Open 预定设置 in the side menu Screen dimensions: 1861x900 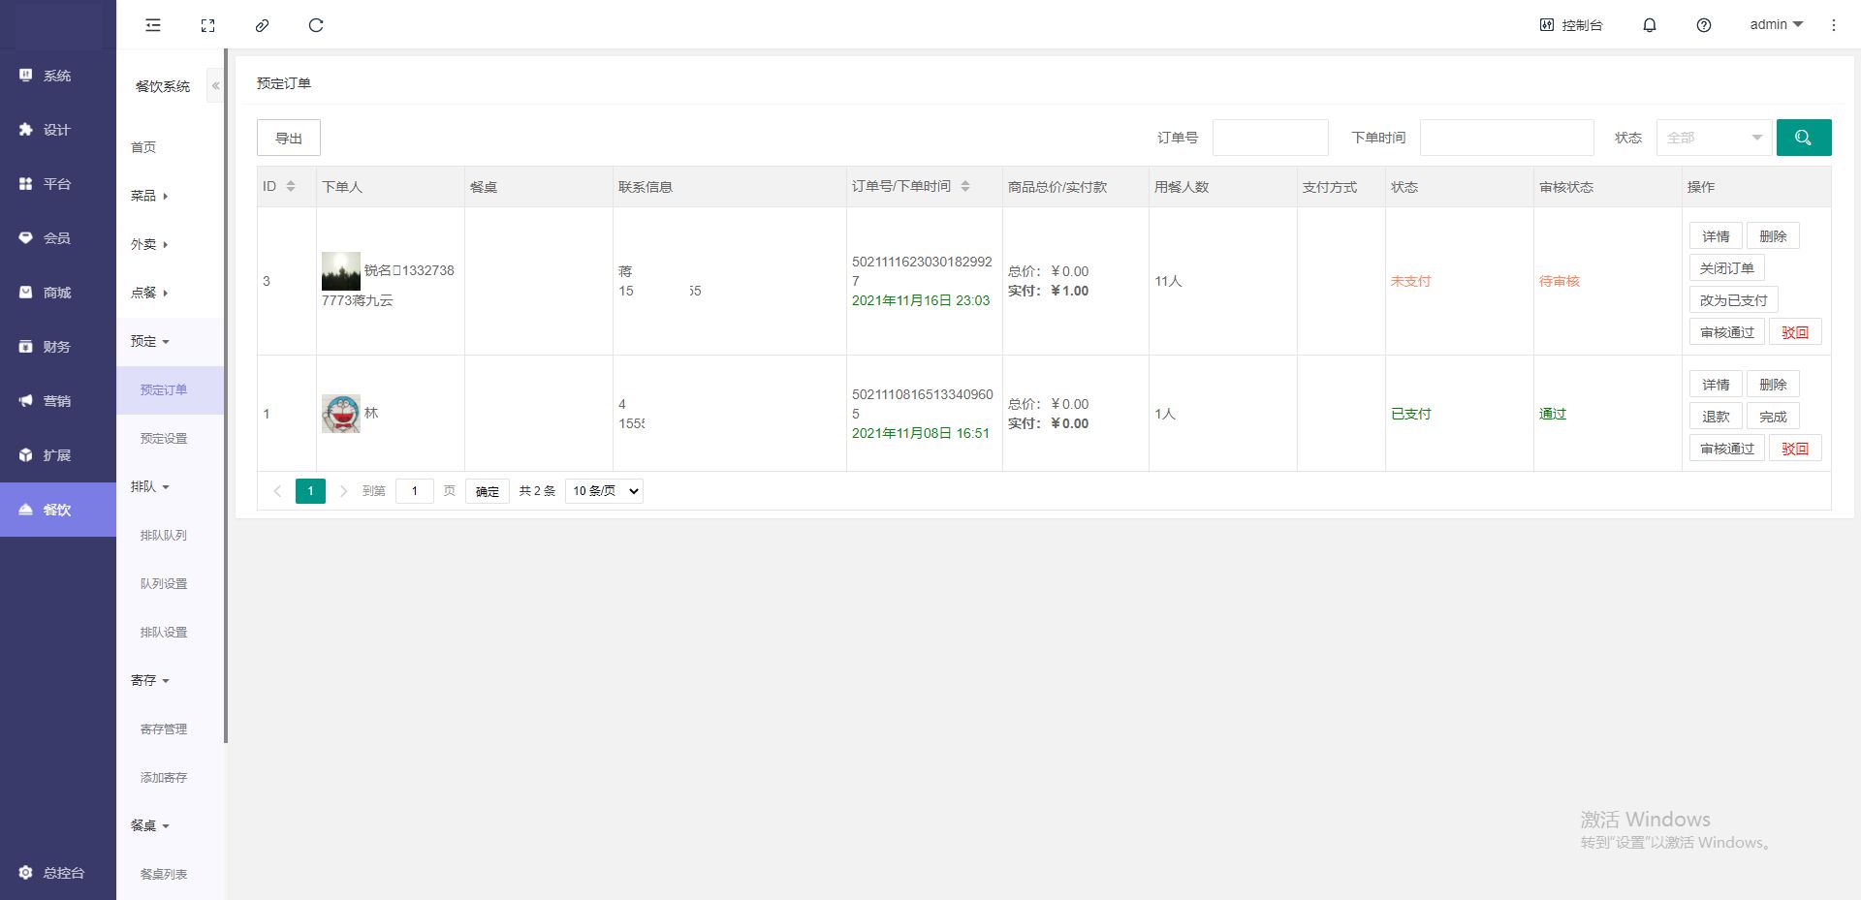(x=164, y=438)
